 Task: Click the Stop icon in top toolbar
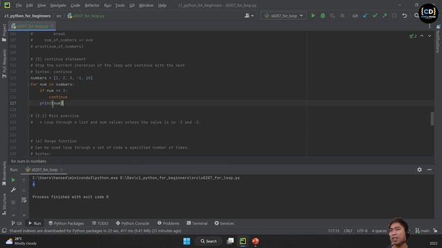343,16
